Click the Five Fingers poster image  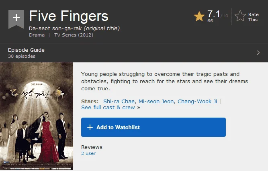coord(37,116)
